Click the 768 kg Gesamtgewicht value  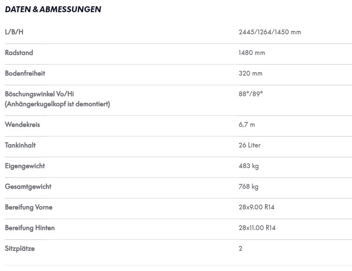click(x=248, y=187)
